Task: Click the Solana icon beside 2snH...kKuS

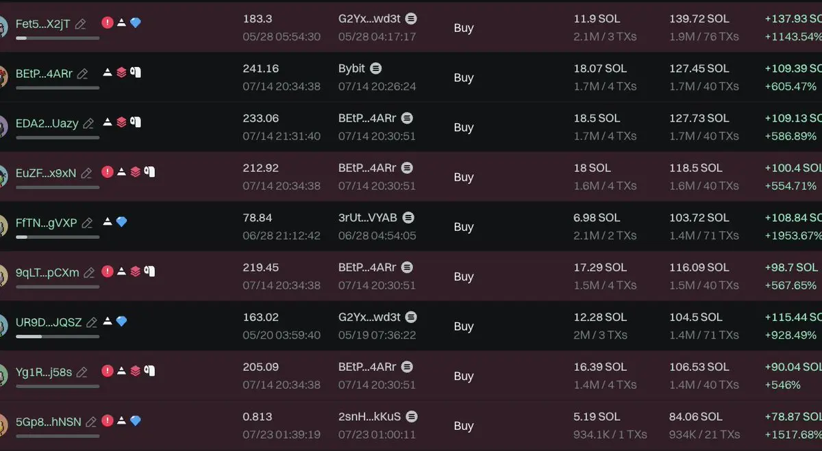Action: click(x=412, y=416)
